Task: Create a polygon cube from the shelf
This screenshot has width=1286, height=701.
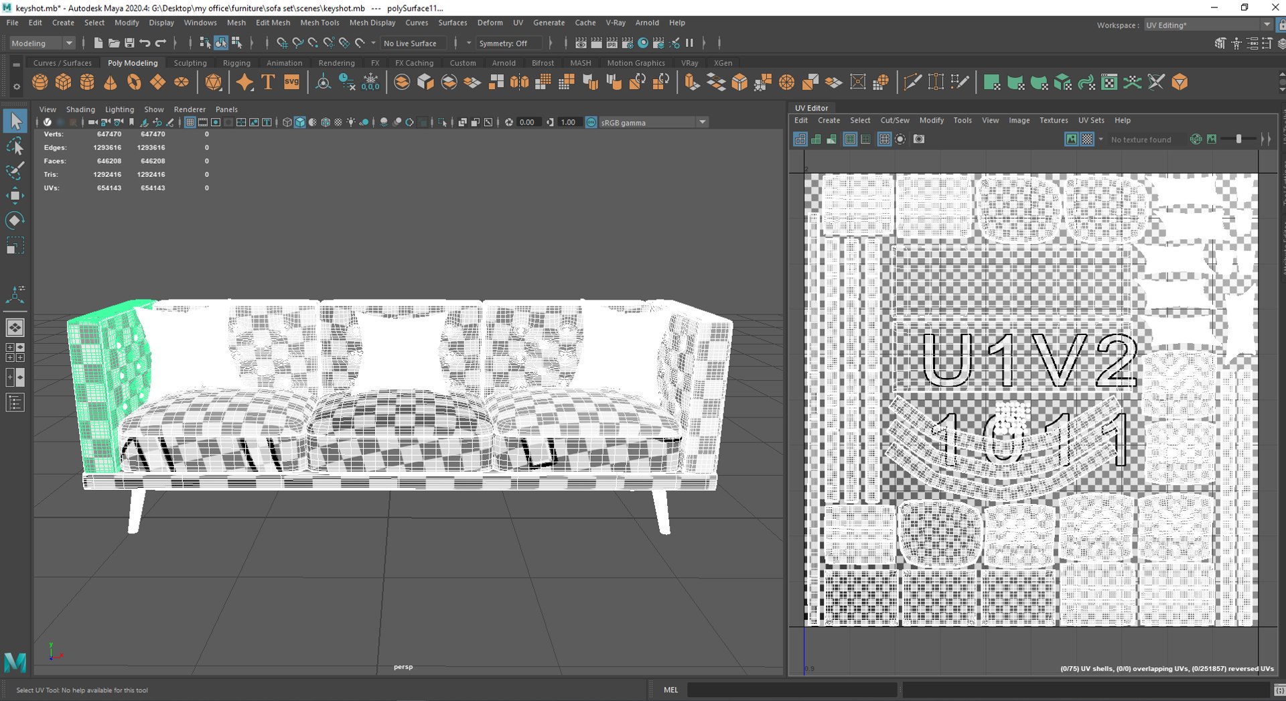Action: click(64, 82)
